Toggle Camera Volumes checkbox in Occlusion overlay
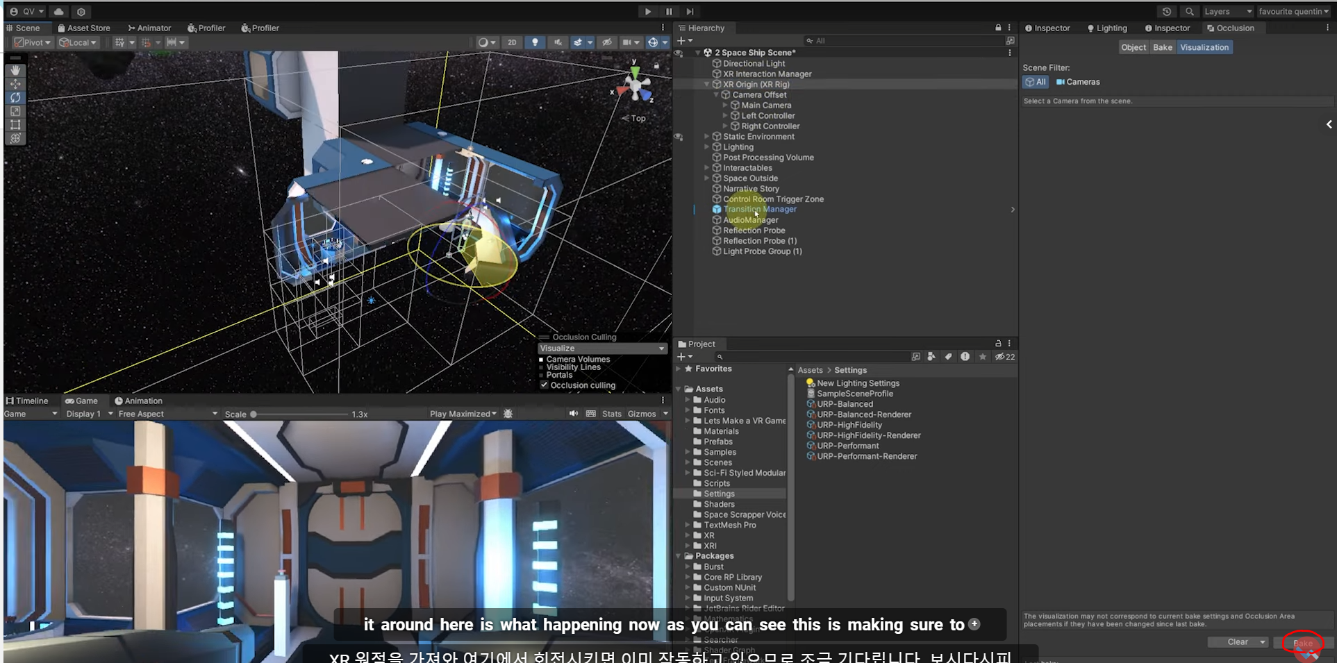The width and height of the screenshot is (1337, 663). click(541, 360)
